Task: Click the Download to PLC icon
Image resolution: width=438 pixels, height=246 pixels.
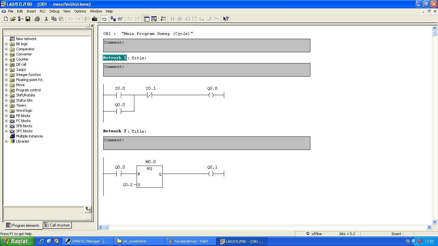Action: coord(95,19)
